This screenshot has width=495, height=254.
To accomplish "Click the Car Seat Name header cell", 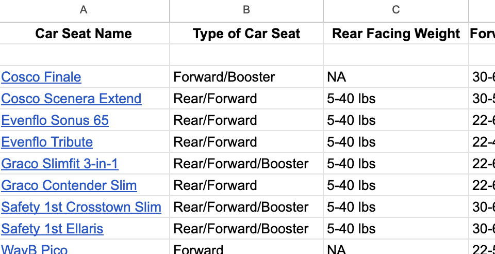I will pyautogui.click(x=84, y=34).
